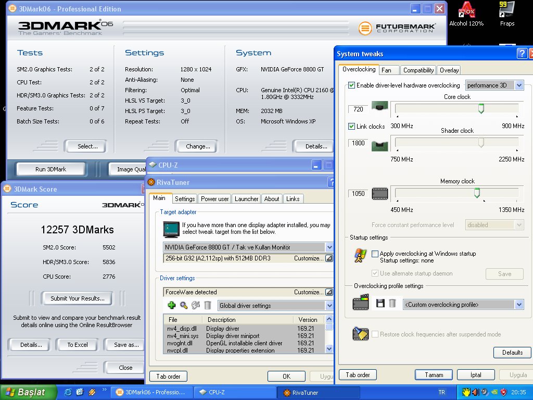Switch to CPU-Z taskbar button
Image resolution: width=533 pixels, height=400 pixels.
click(236, 392)
